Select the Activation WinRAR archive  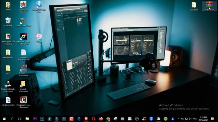click(x=209, y=6)
